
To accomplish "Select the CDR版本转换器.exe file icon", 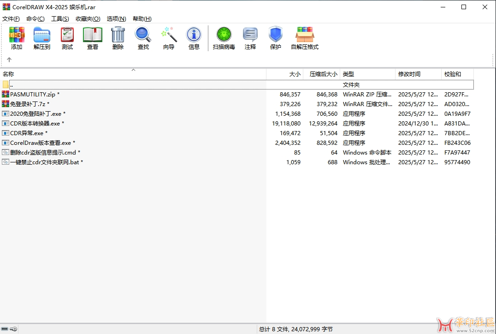I will click(x=6, y=123).
